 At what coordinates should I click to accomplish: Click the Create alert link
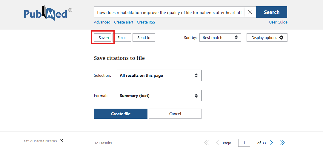coord(124,22)
